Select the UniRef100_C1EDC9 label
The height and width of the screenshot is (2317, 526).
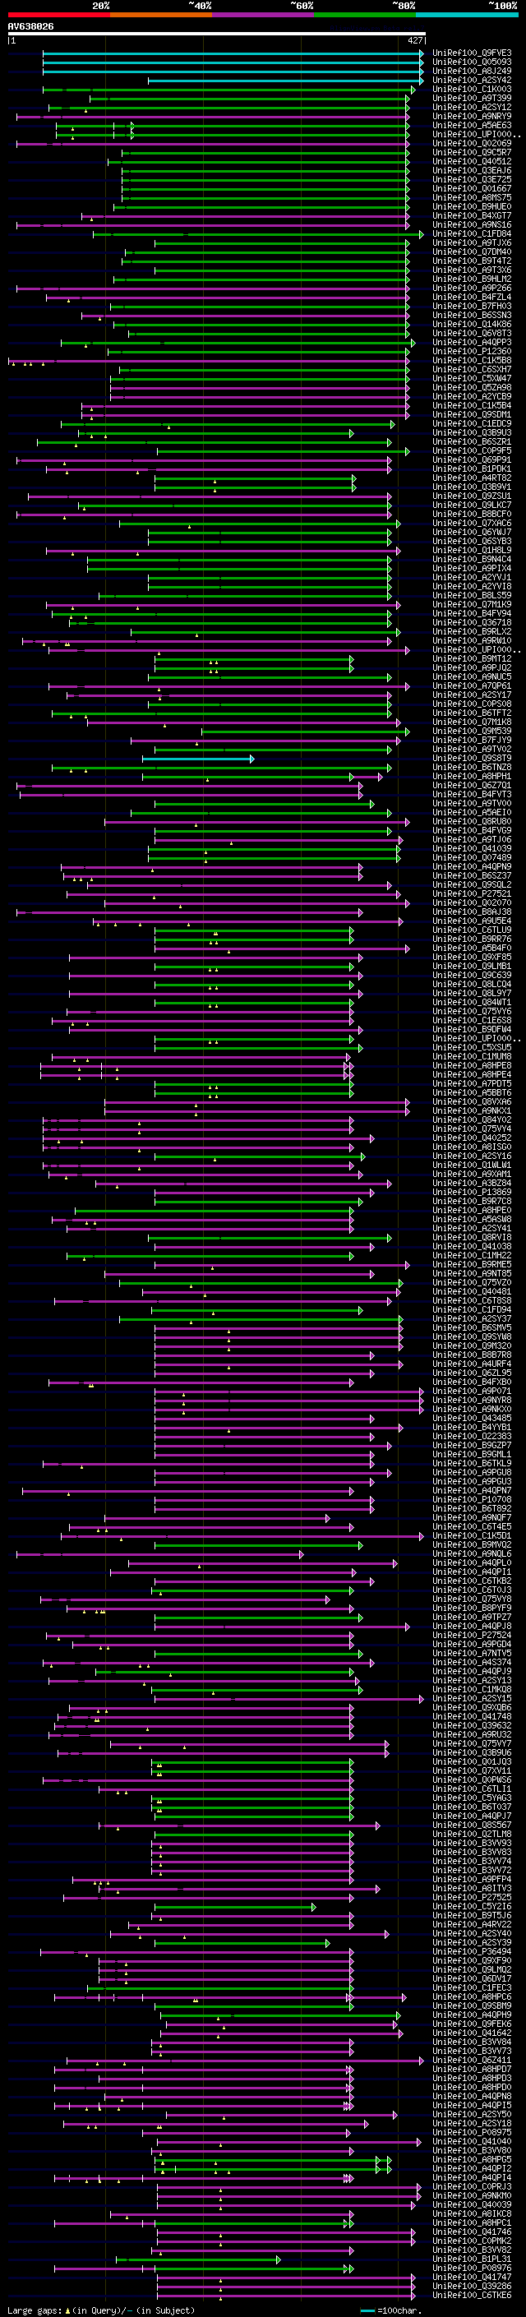pos(472,423)
